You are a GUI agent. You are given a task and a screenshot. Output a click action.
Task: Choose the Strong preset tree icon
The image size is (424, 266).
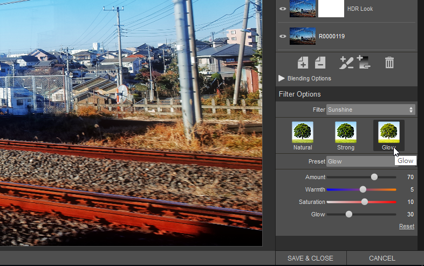tap(346, 132)
